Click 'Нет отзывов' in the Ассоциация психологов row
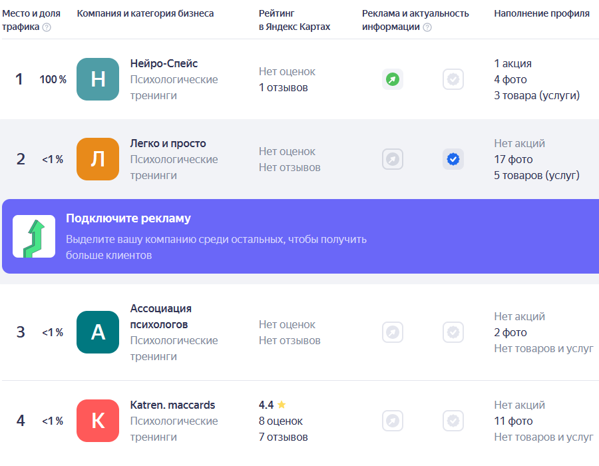 click(x=290, y=340)
